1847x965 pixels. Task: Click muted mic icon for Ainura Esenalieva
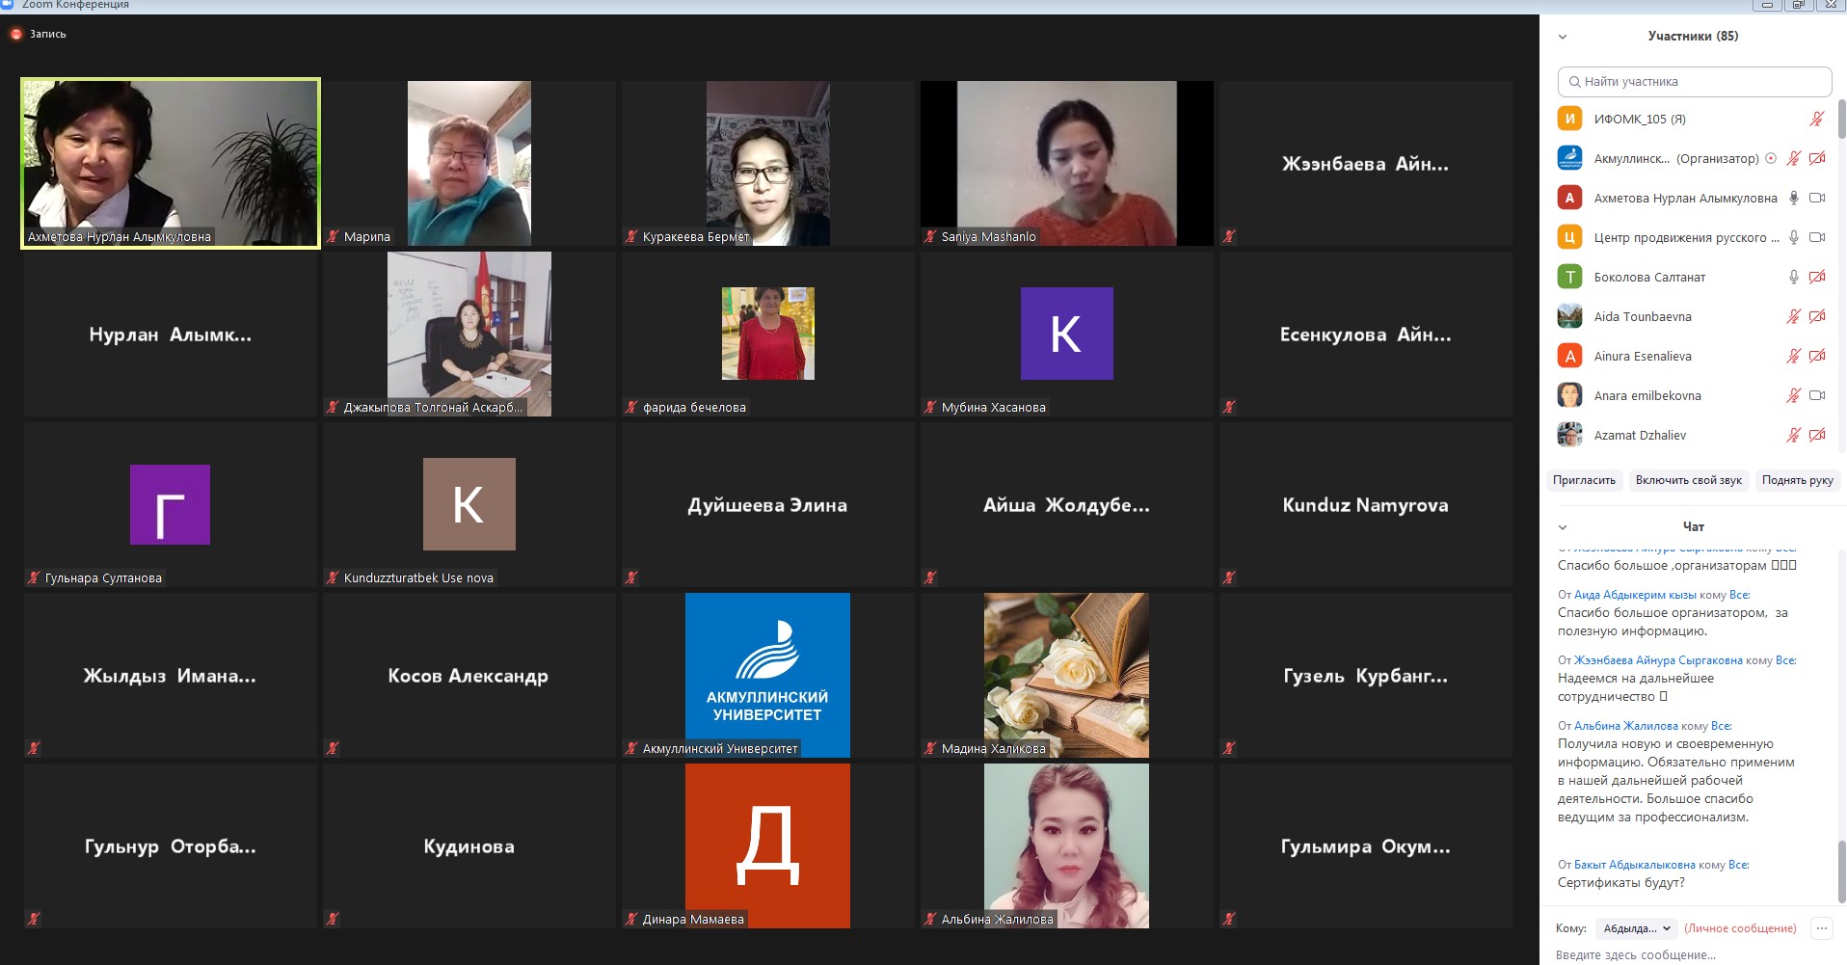(1793, 357)
